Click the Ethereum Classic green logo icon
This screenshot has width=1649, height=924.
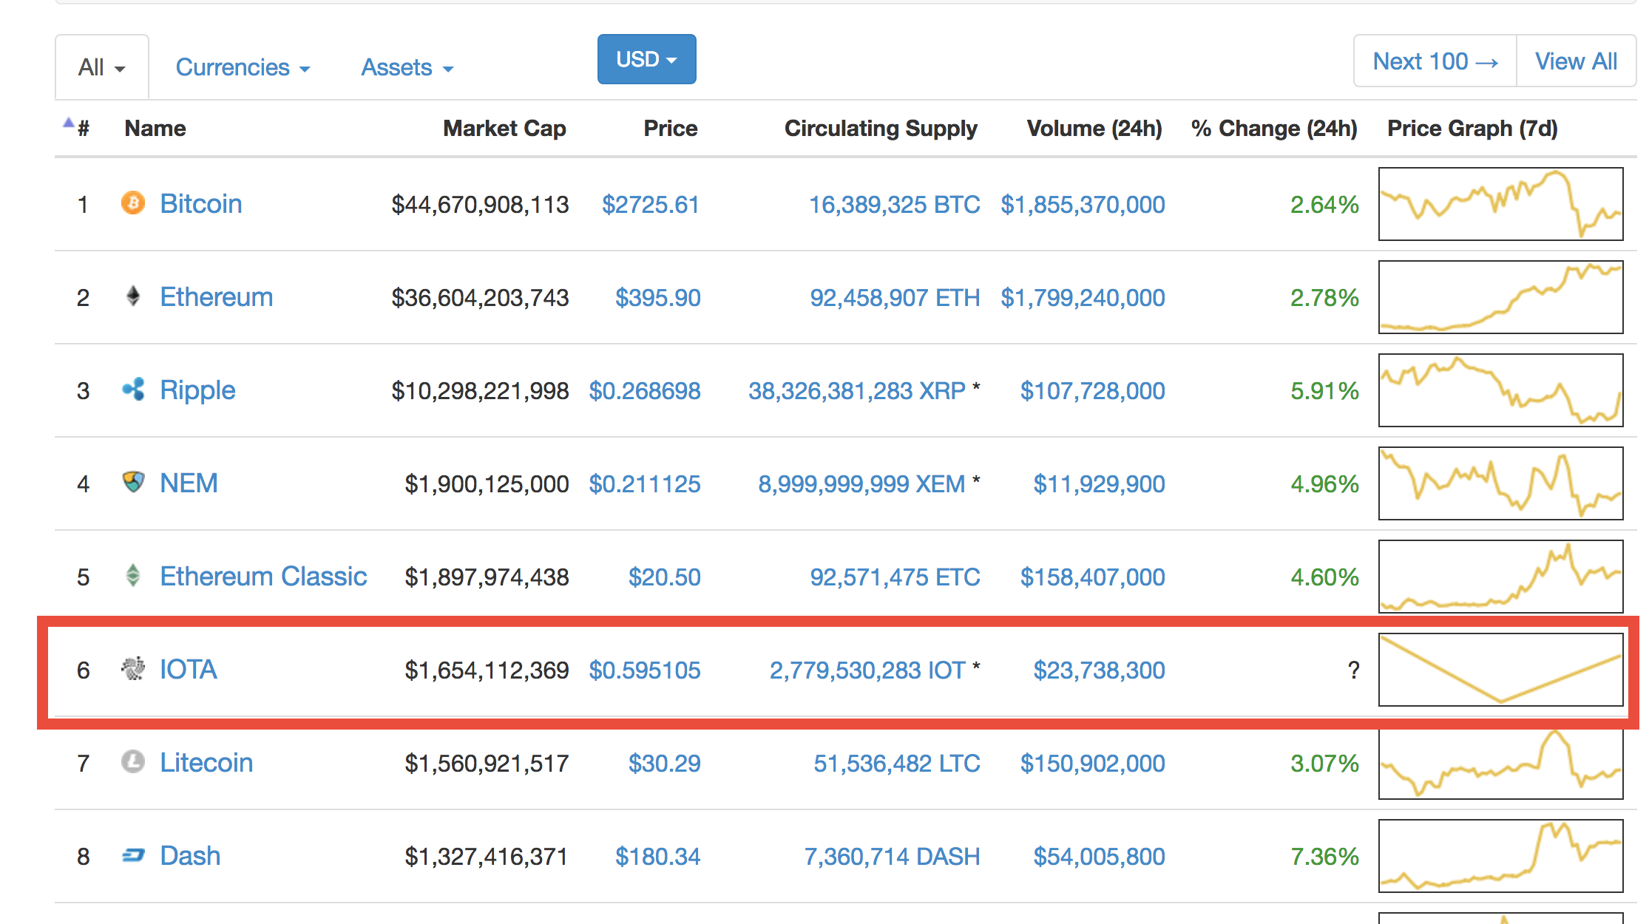pyautogui.click(x=133, y=575)
